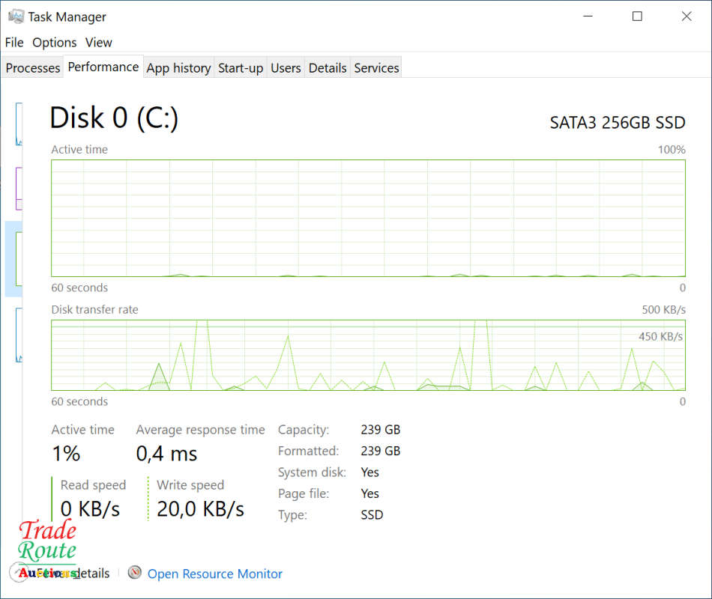This screenshot has width=712, height=599.
Task: Select the purple Memory mini graph
Action: [19, 189]
